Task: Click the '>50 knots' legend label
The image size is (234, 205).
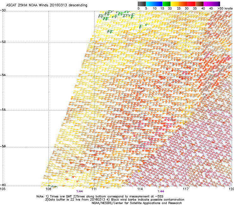Action: point(225,9)
